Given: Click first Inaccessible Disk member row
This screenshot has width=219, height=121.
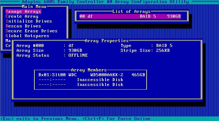Looking at the screenshot, I should tap(81, 80).
